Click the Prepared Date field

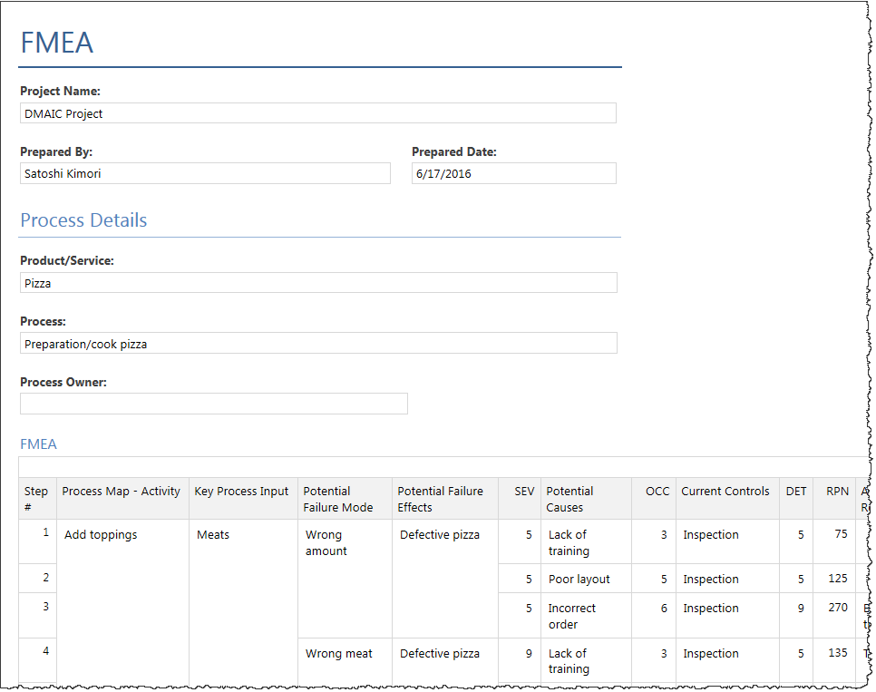click(513, 173)
